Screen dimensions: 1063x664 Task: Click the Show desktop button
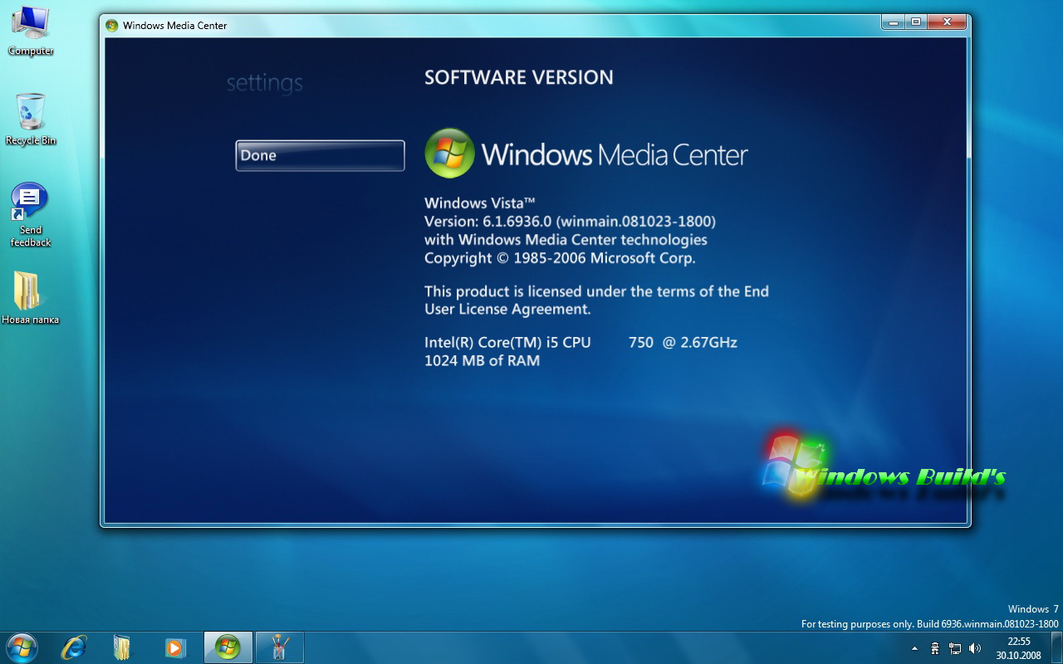tap(1056, 647)
